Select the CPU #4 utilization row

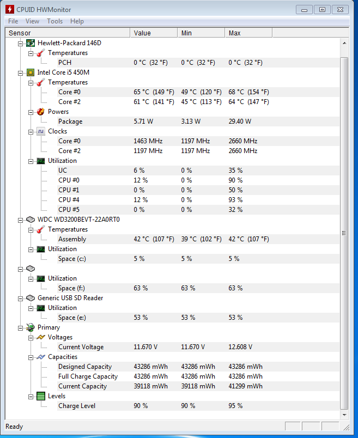198,200
